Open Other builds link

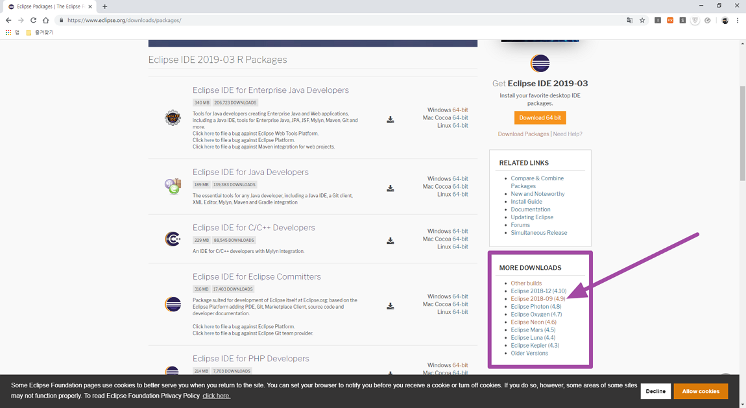(526, 283)
